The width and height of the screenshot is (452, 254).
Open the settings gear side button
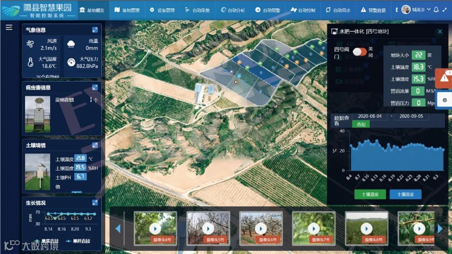coord(444,100)
